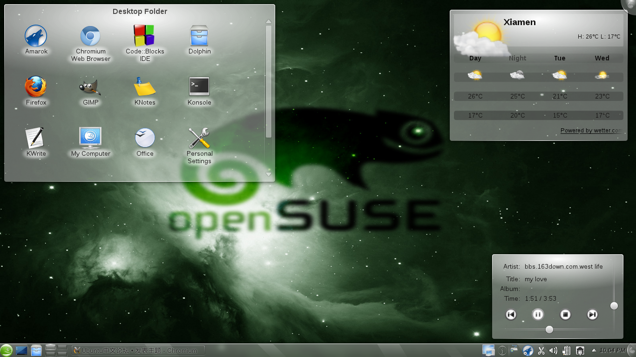The width and height of the screenshot is (636, 357).
Task: Click the Amarok icon in the system tray
Action: point(528,350)
